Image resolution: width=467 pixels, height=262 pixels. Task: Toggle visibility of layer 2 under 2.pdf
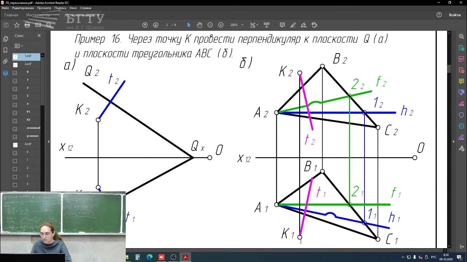(15, 89)
